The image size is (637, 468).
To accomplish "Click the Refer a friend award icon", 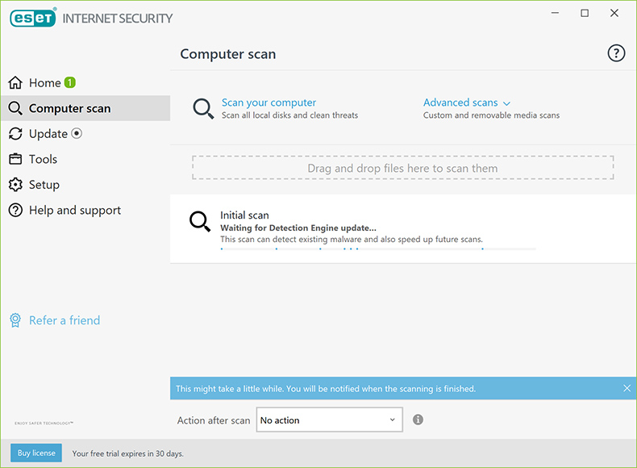I will tap(15, 320).
